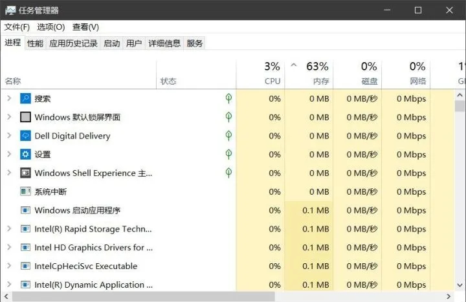The image size is (466, 302).
Task: Switch to the 性能 tab
Action: pos(35,43)
